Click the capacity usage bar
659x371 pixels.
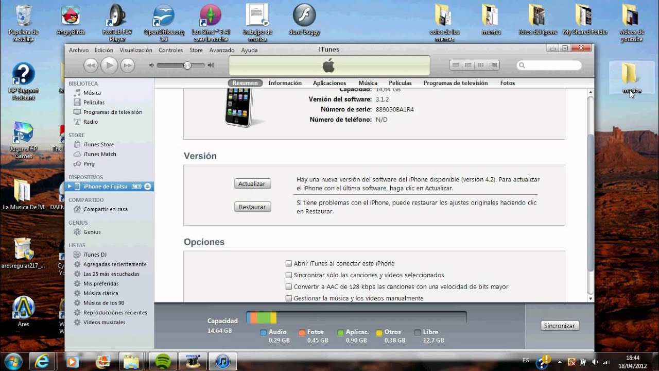(356, 317)
